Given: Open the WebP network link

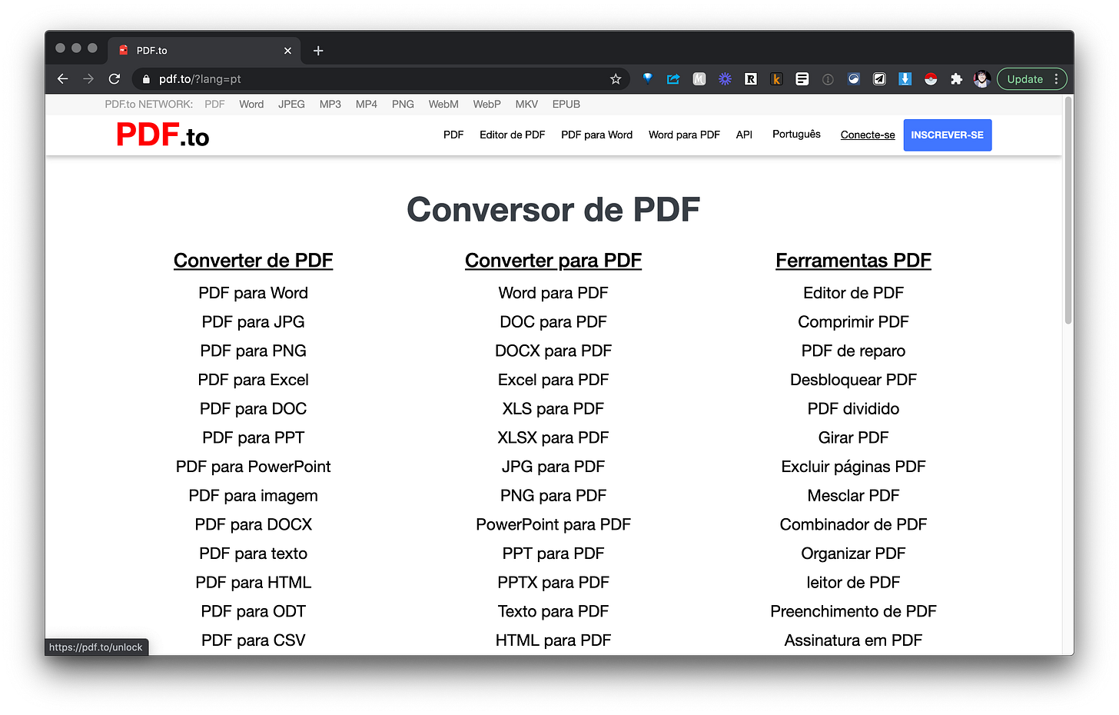Looking at the screenshot, I should click(x=486, y=104).
